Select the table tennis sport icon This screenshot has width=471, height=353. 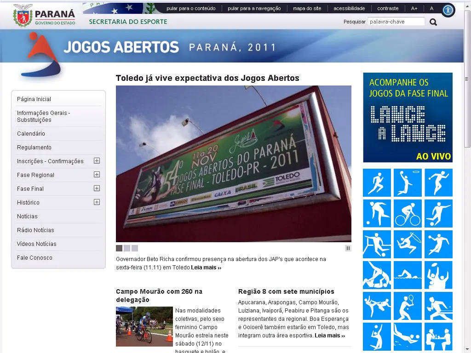438,306
